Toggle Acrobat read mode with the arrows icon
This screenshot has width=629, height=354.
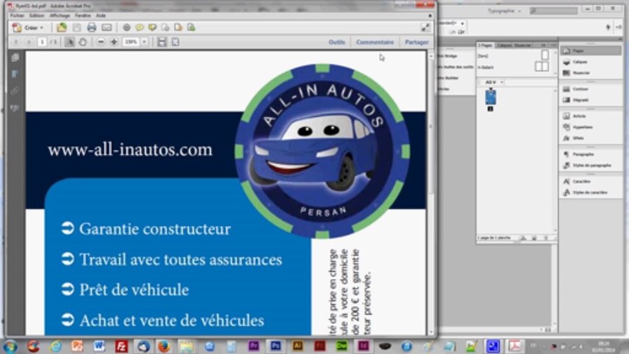click(x=425, y=28)
